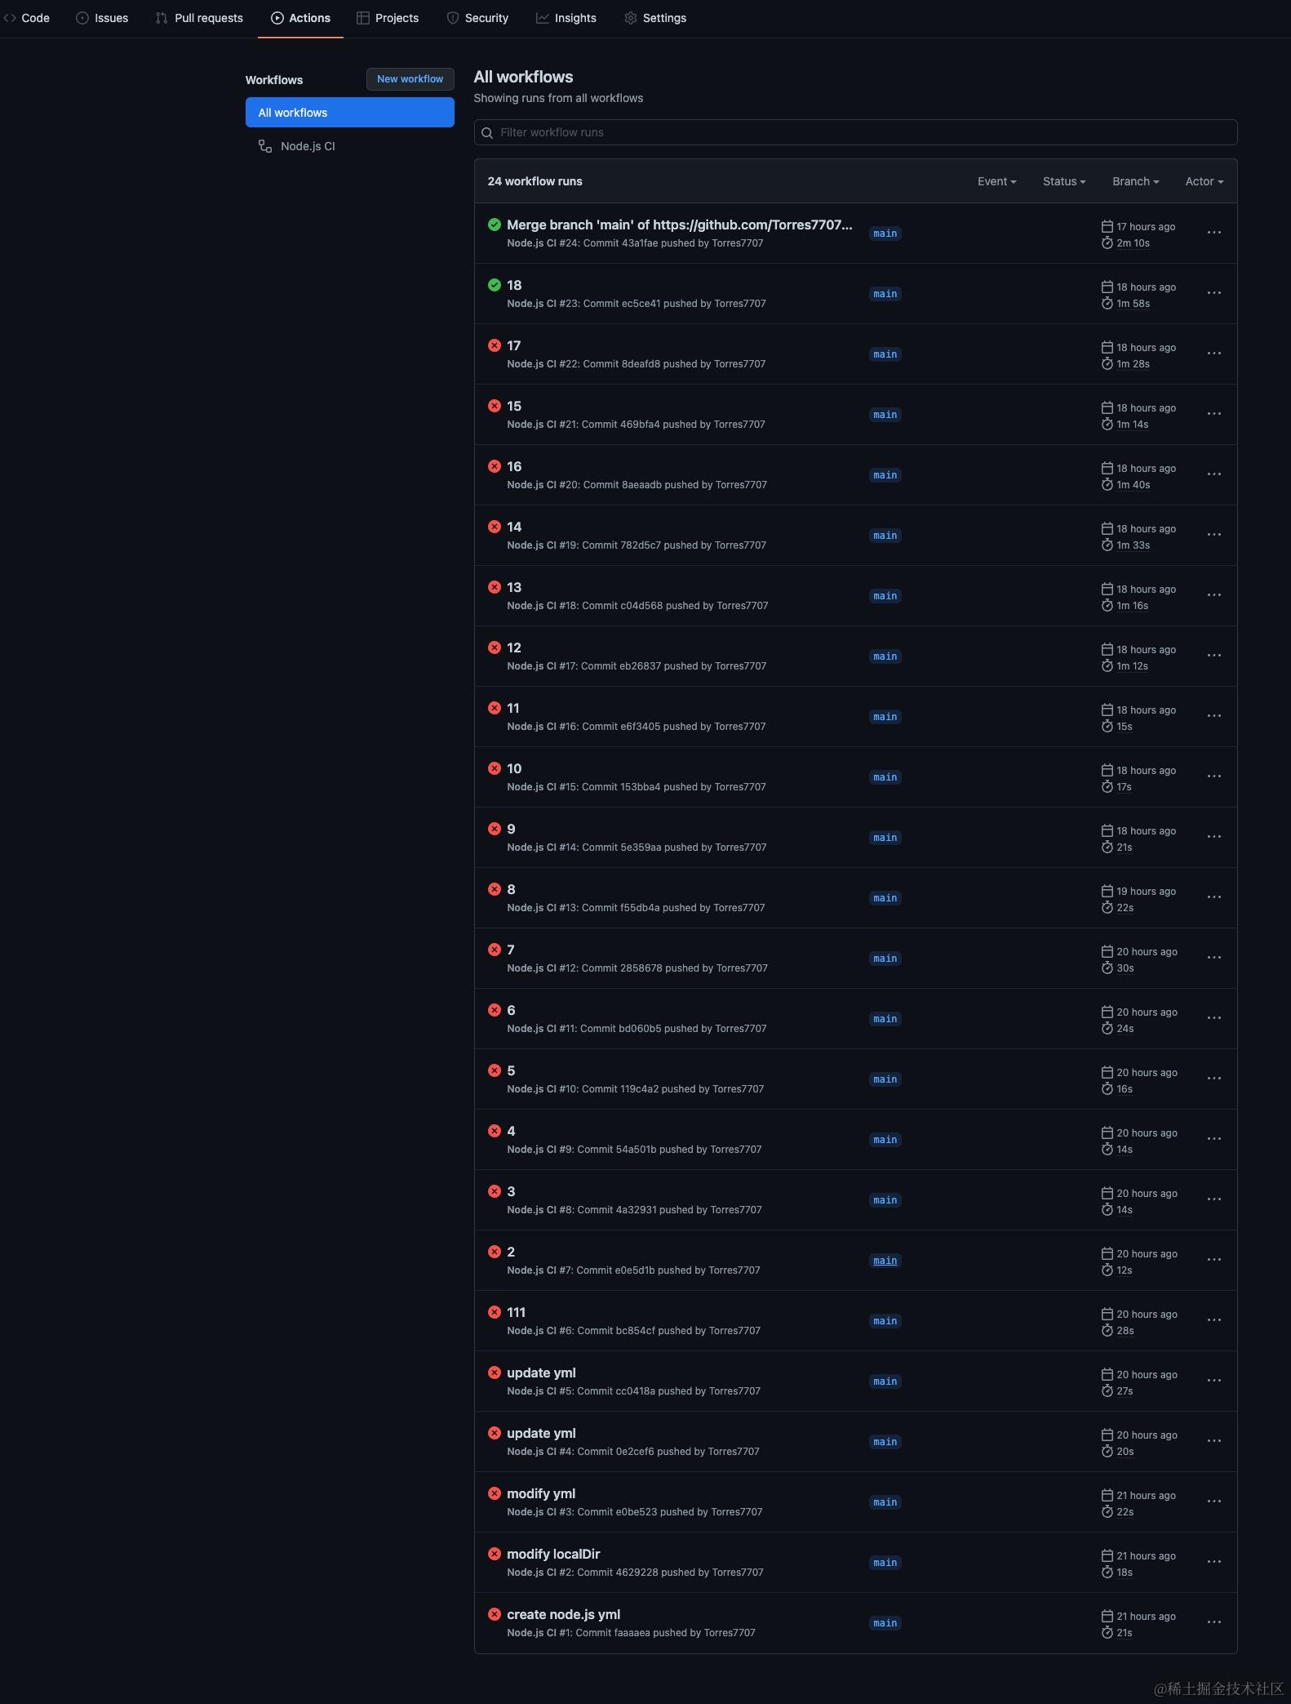Open the Insights tab
The width and height of the screenshot is (1291, 1704).
(566, 18)
